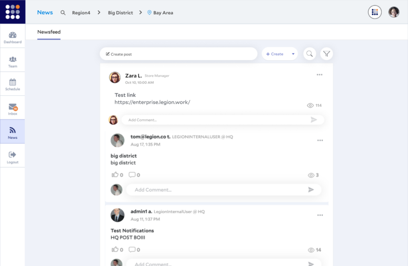This screenshot has height=266, width=408.
Task: Open the Team sidebar item
Action: point(12,62)
